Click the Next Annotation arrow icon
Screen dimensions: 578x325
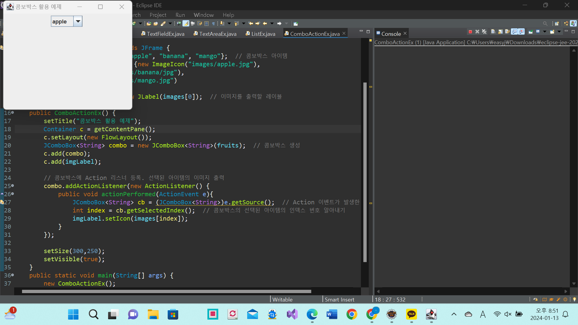coord(222,23)
